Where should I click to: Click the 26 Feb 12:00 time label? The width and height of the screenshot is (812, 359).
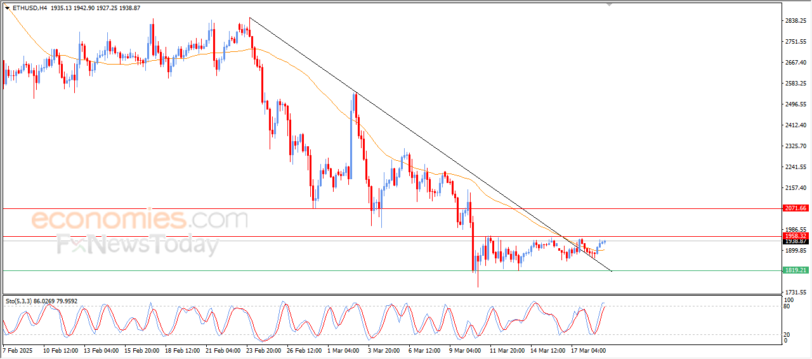303,350
